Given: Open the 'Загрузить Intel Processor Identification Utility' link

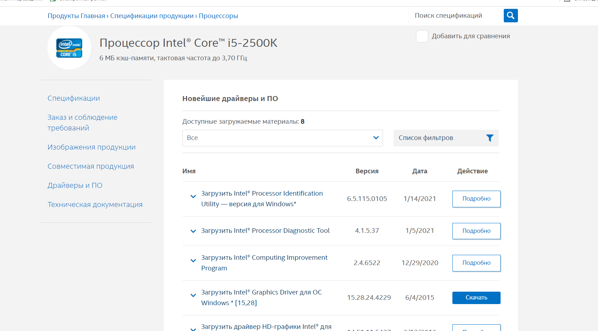Looking at the screenshot, I should click(262, 199).
